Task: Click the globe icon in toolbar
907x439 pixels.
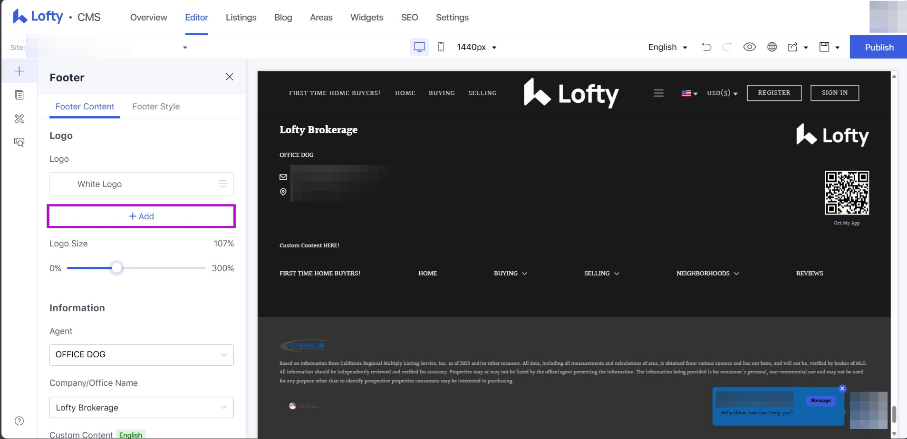Action: [x=772, y=47]
